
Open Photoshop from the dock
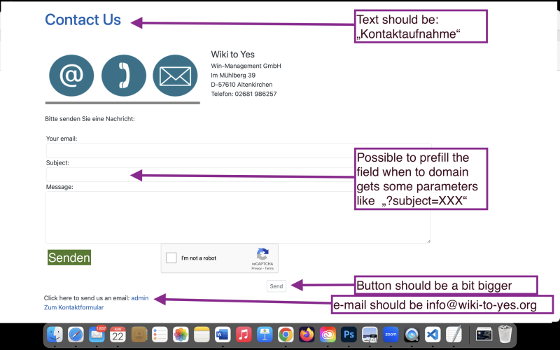[x=349, y=335]
